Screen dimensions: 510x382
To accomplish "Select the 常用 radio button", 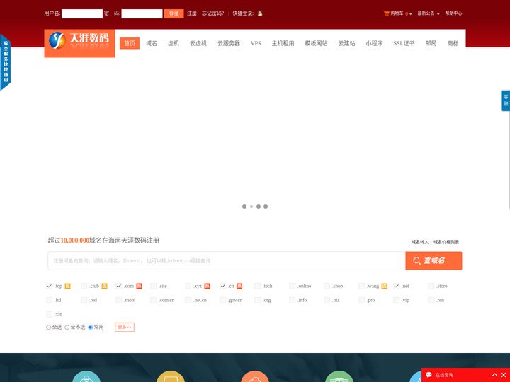I will (x=91, y=327).
